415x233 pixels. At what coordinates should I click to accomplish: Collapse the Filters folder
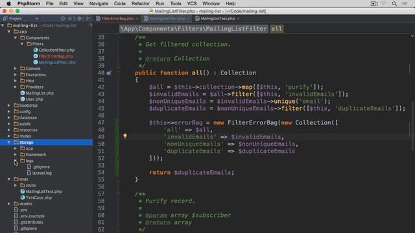click(22, 44)
